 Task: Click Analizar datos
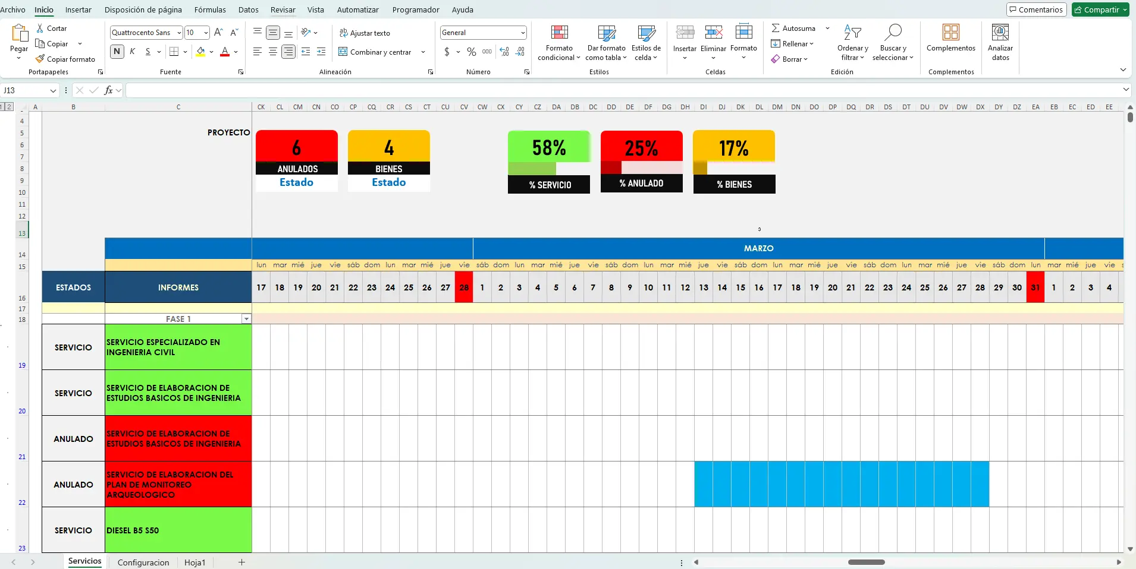(1000, 43)
